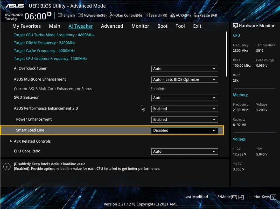The width and height of the screenshot is (280, 209).
Task: View Last Modified settings
Action: click(196, 197)
